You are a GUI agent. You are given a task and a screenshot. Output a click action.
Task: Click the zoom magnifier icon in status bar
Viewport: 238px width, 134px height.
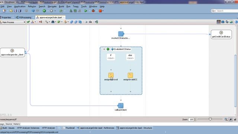tap(226, 119)
